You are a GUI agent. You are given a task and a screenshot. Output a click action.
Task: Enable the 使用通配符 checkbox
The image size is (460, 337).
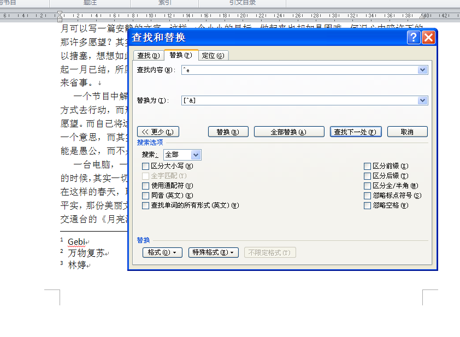pyautogui.click(x=145, y=186)
